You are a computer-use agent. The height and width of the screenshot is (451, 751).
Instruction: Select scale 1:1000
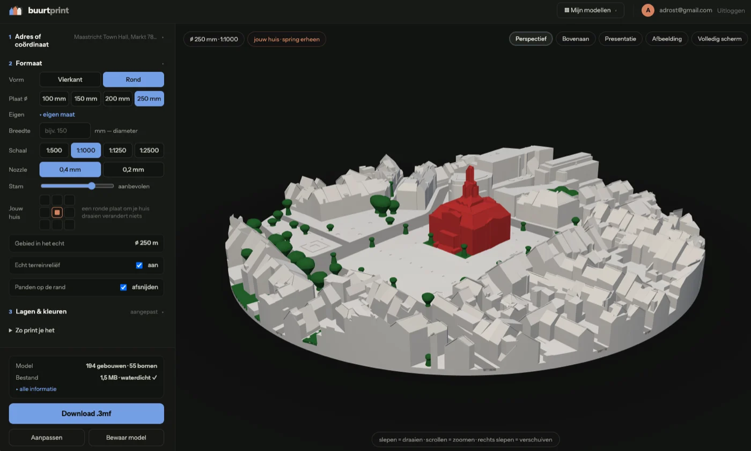86,151
